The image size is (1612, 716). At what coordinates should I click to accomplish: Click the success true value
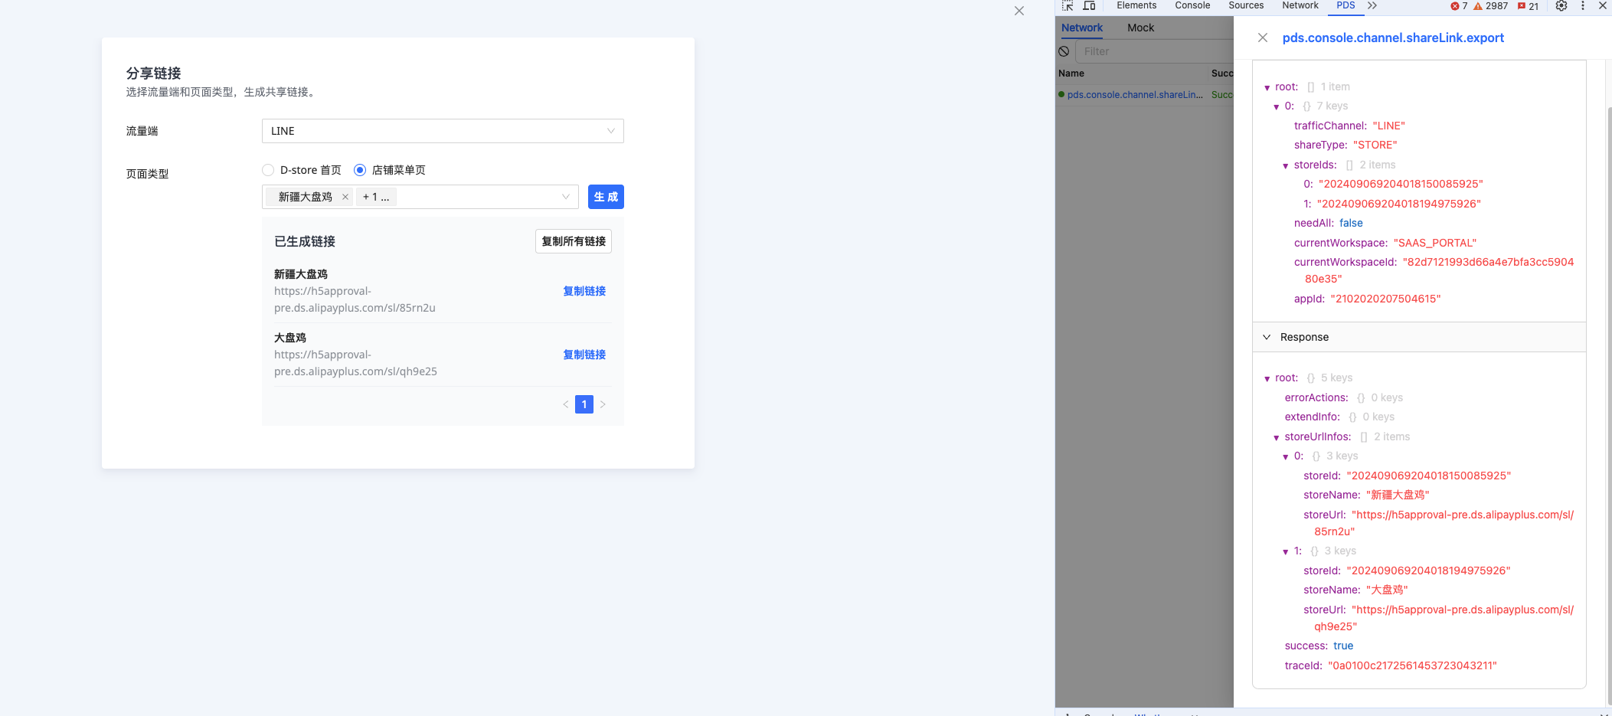[1343, 646]
